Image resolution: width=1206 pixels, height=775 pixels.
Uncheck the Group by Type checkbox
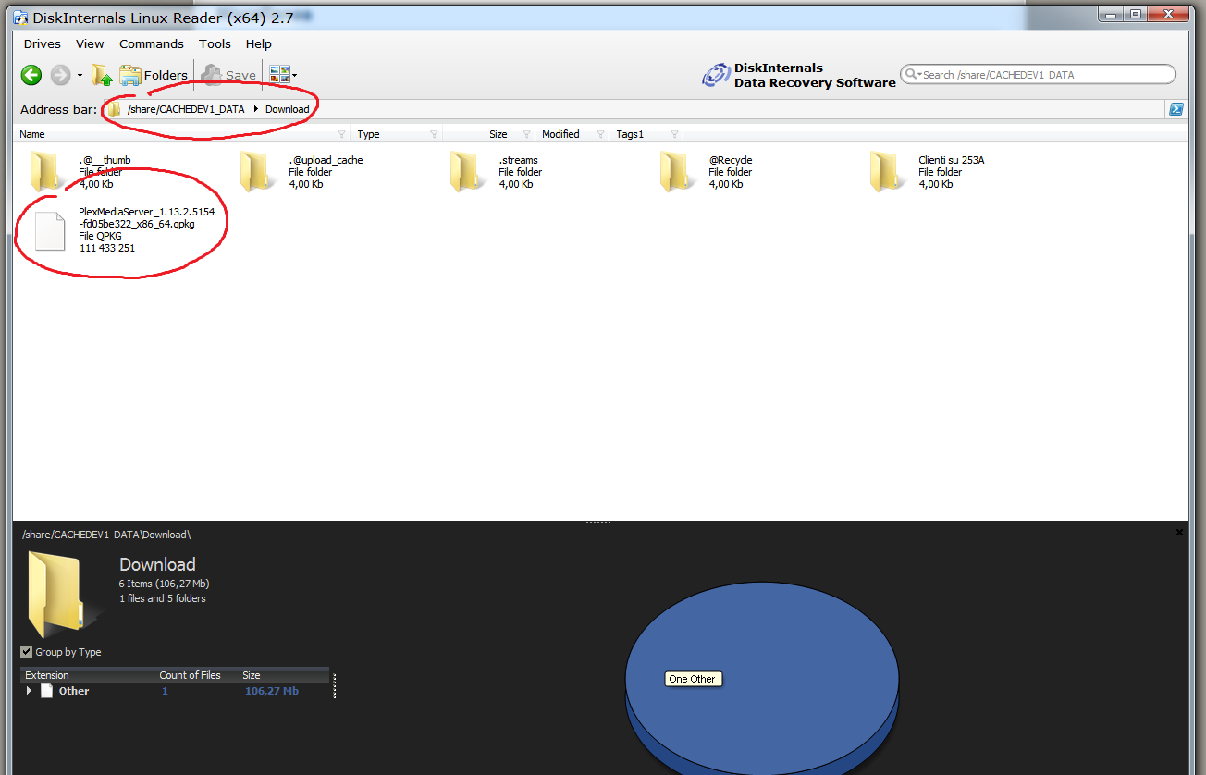[x=27, y=652]
